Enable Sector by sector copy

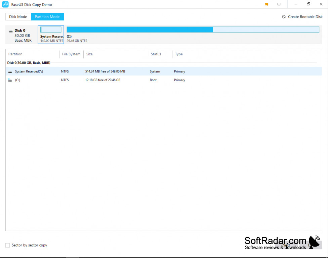(7, 245)
